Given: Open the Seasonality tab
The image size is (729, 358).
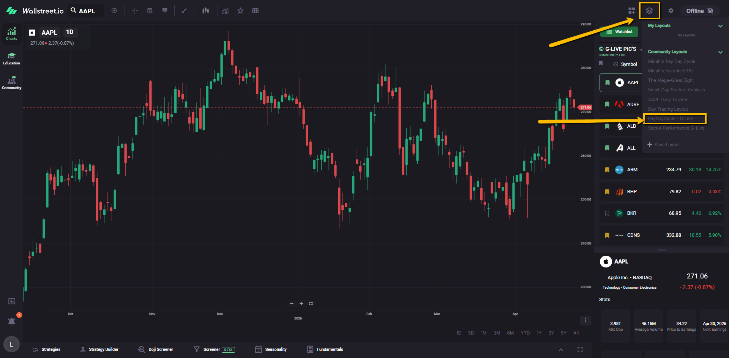Looking at the screenshot, I should tap(271, 349).
